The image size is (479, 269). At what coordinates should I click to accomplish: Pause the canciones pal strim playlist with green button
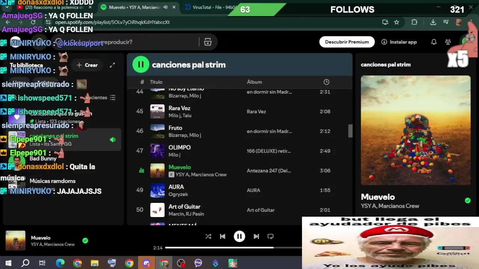point(141,65)
